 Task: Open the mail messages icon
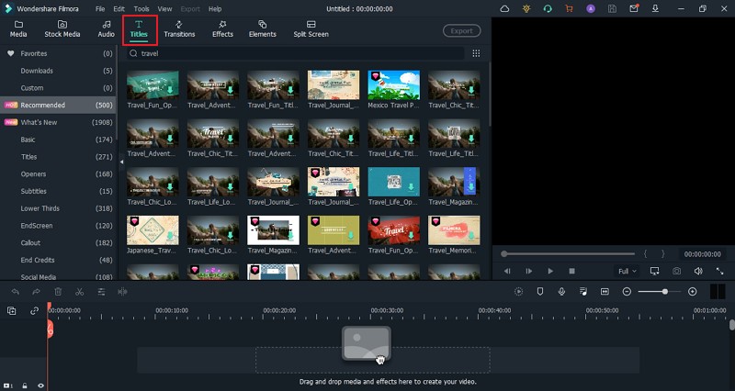(x=634, y=9)
